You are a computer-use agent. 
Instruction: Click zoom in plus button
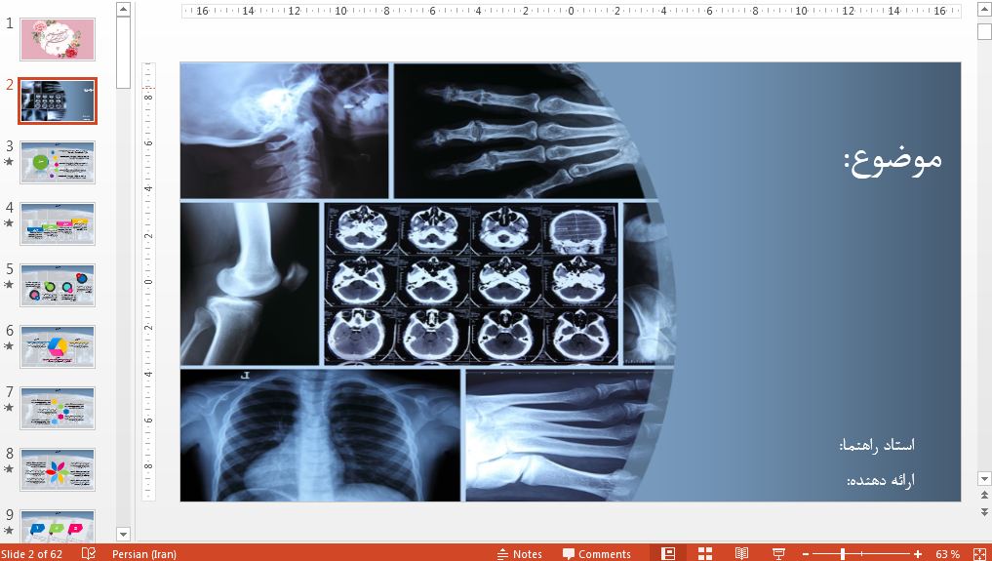point(917,553)
